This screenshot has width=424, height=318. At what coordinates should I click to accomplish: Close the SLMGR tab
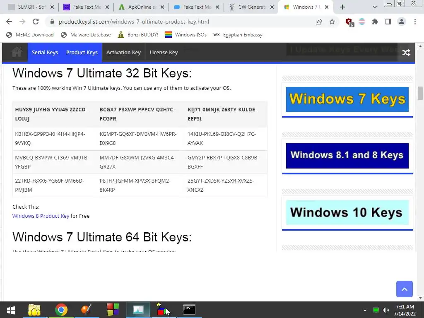coord(52,7)
